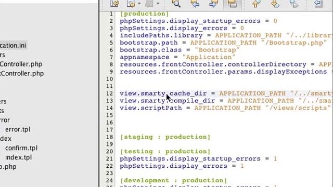Click 'phpSettings.display_errors = 0' on line 3
Screen dimensions: 333x187
[x=182, y=28]
